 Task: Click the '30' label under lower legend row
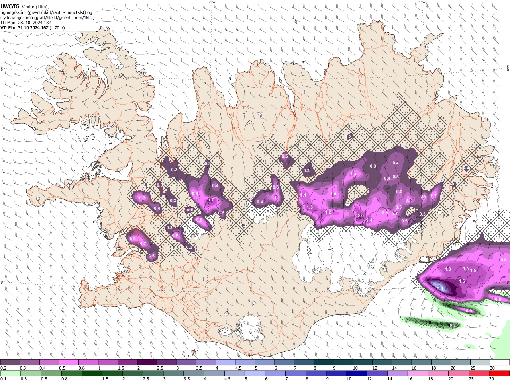(x=491, y=379)
